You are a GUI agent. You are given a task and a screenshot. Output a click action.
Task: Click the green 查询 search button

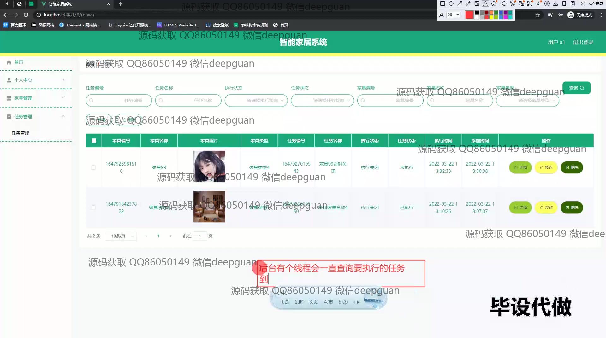[576, 88]
